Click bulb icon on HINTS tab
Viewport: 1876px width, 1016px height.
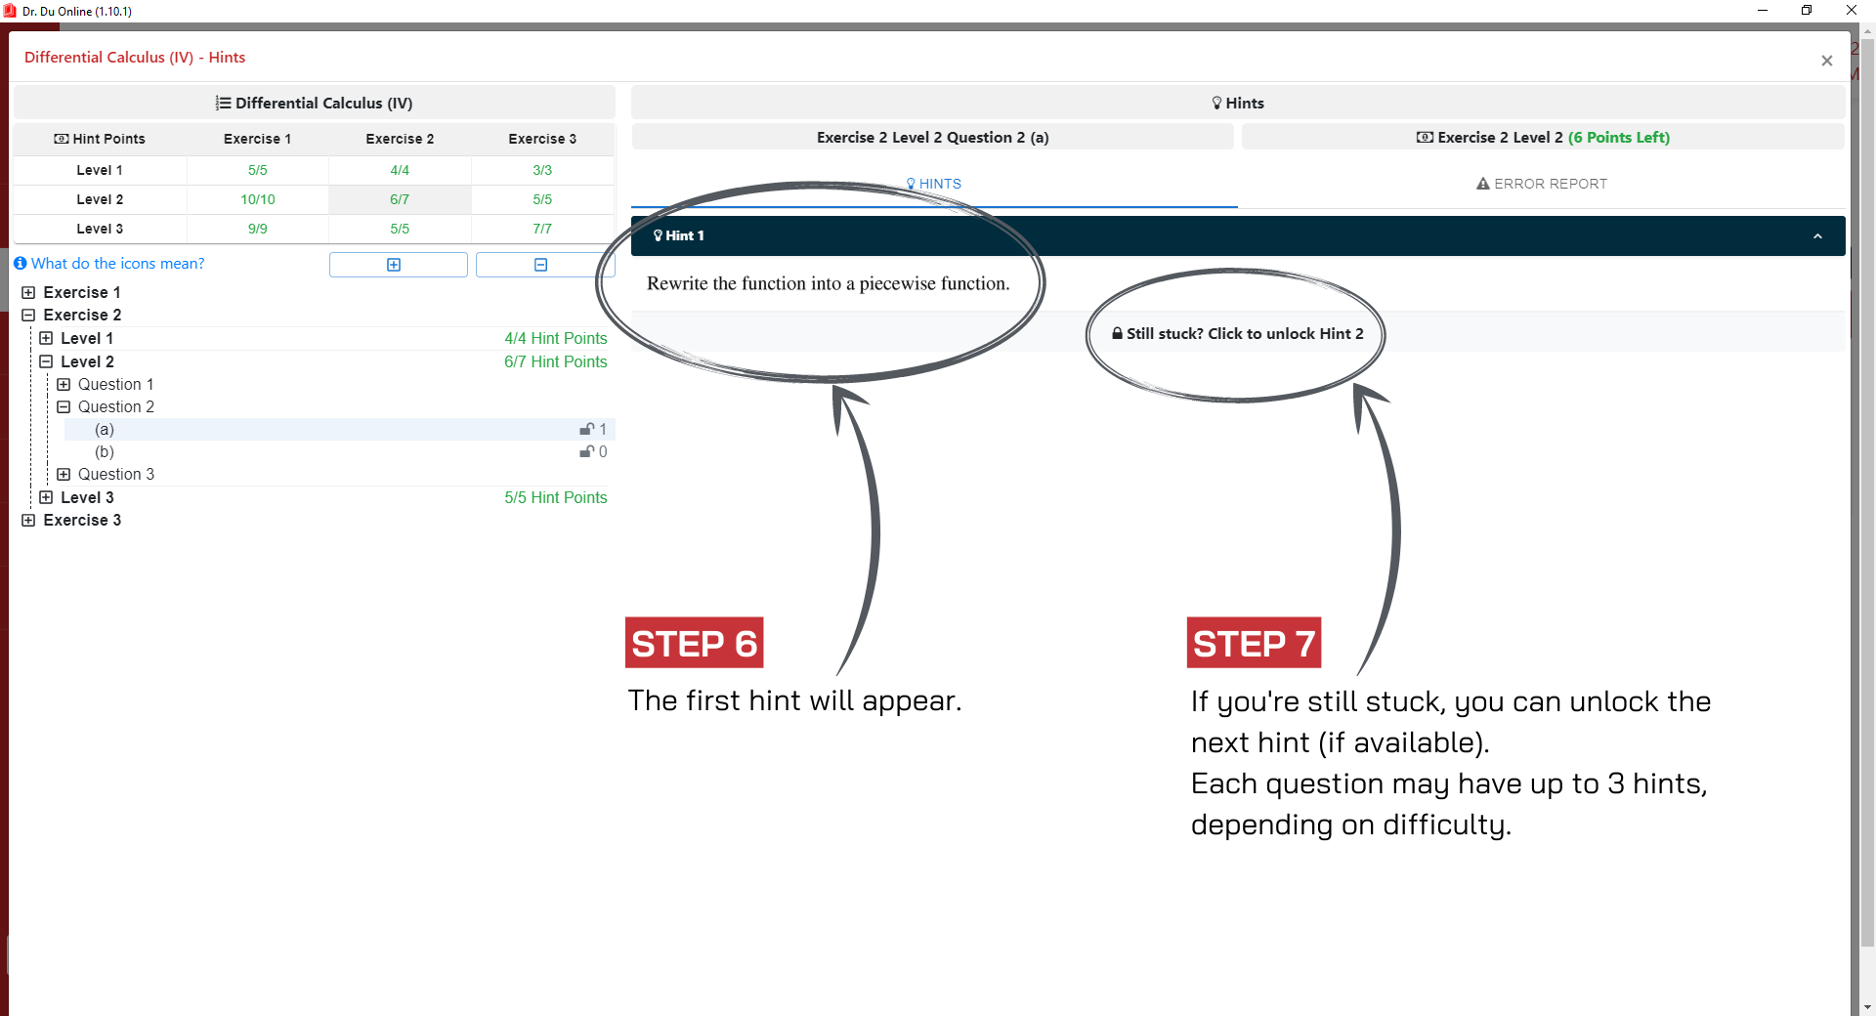tap(911, 184)
